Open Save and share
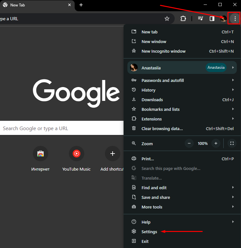This screenshot has height=248, width=241. point(182,197)
